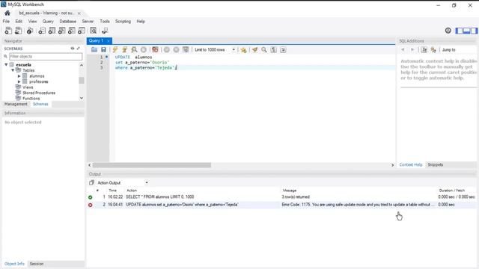Open the Query menu
The image size is (479, 269).
[x=48, y=22]
